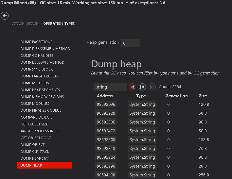Click the type filter field containing 'string'
Image resolution: width=232 pixels, height=179 pixels.
click(110, 87)
